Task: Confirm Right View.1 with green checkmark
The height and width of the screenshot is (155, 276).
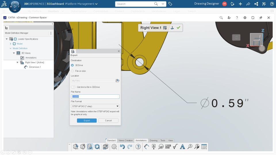Action: [x=179, y=28]
